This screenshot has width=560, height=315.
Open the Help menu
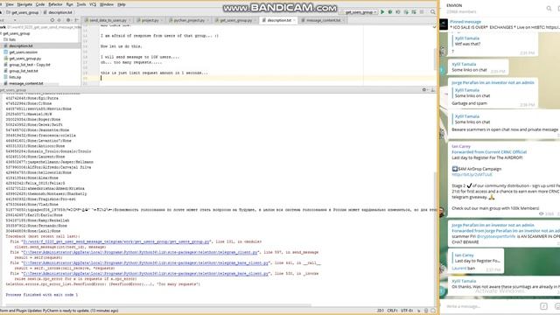(122, 4)
